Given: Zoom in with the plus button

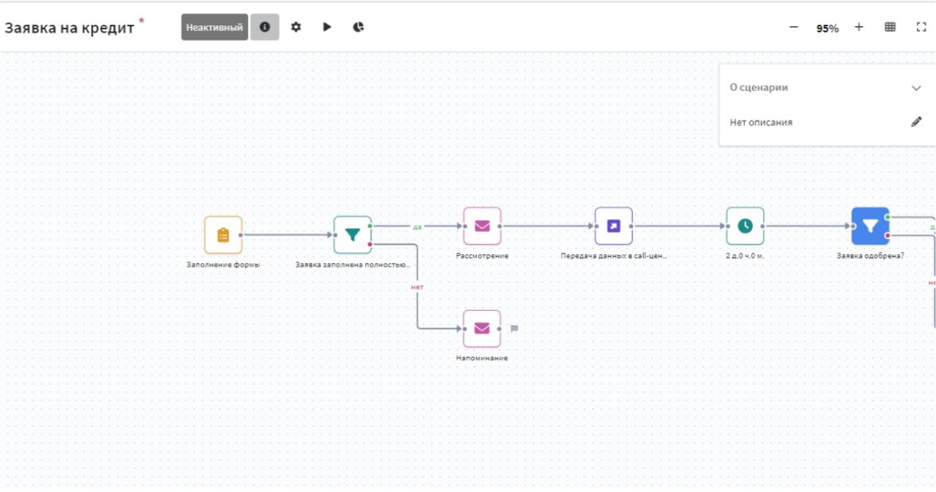Looking at the screenshot, I should 859,27.
